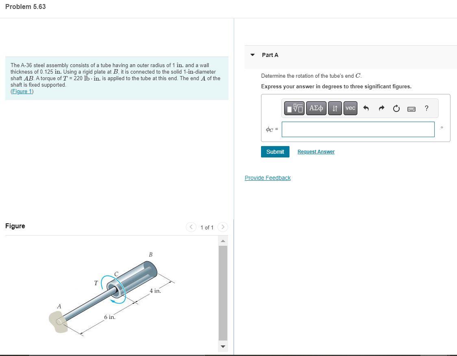Click Provide Feedback

pos(268,178)
